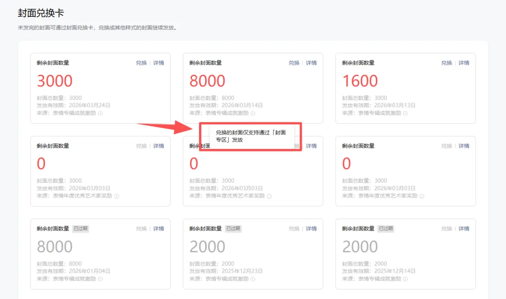Screen dimensions: 506x299
Task: Click info icon beside source on 2025年12月23日 expired card
Action: coord(253,279)
